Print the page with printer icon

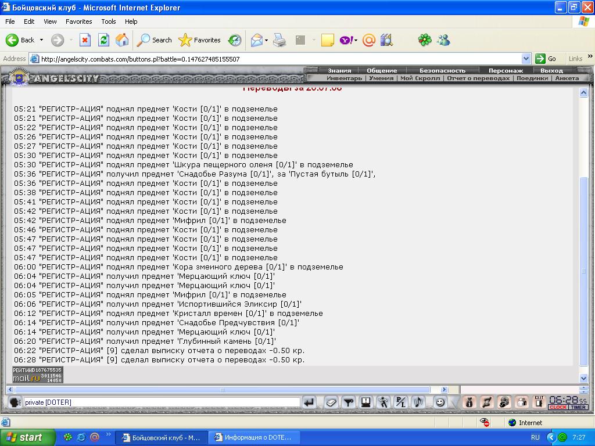pos(279,40)
